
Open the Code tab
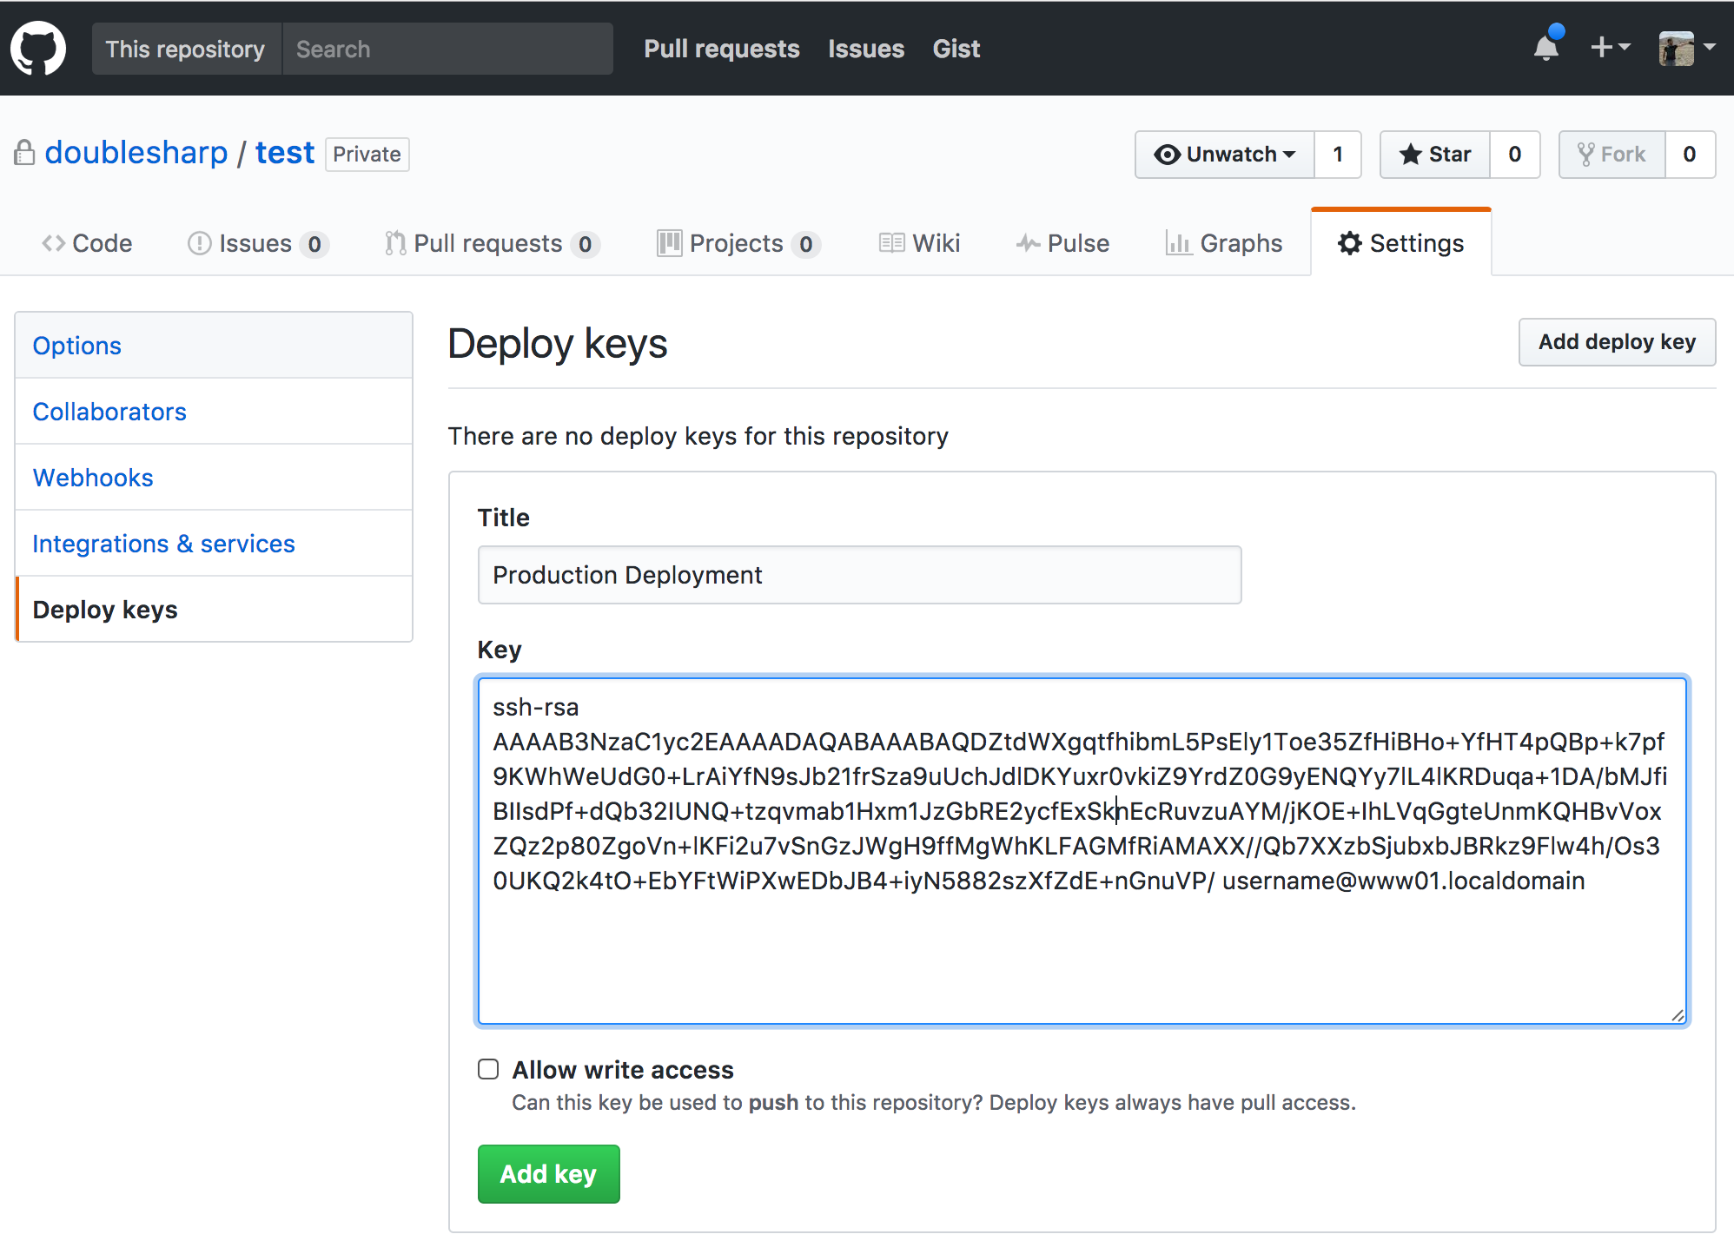87,243
